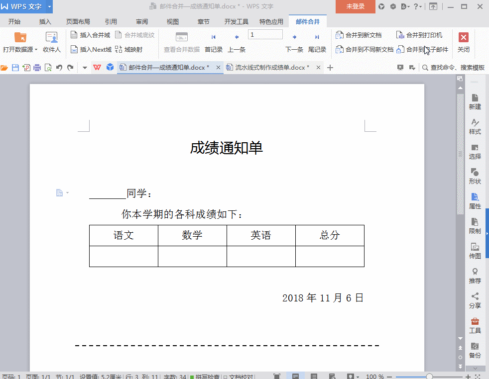Open the 属性 properties sidebar panel
Viewport: 489px width, 379px height.
[x=475, y=201]
